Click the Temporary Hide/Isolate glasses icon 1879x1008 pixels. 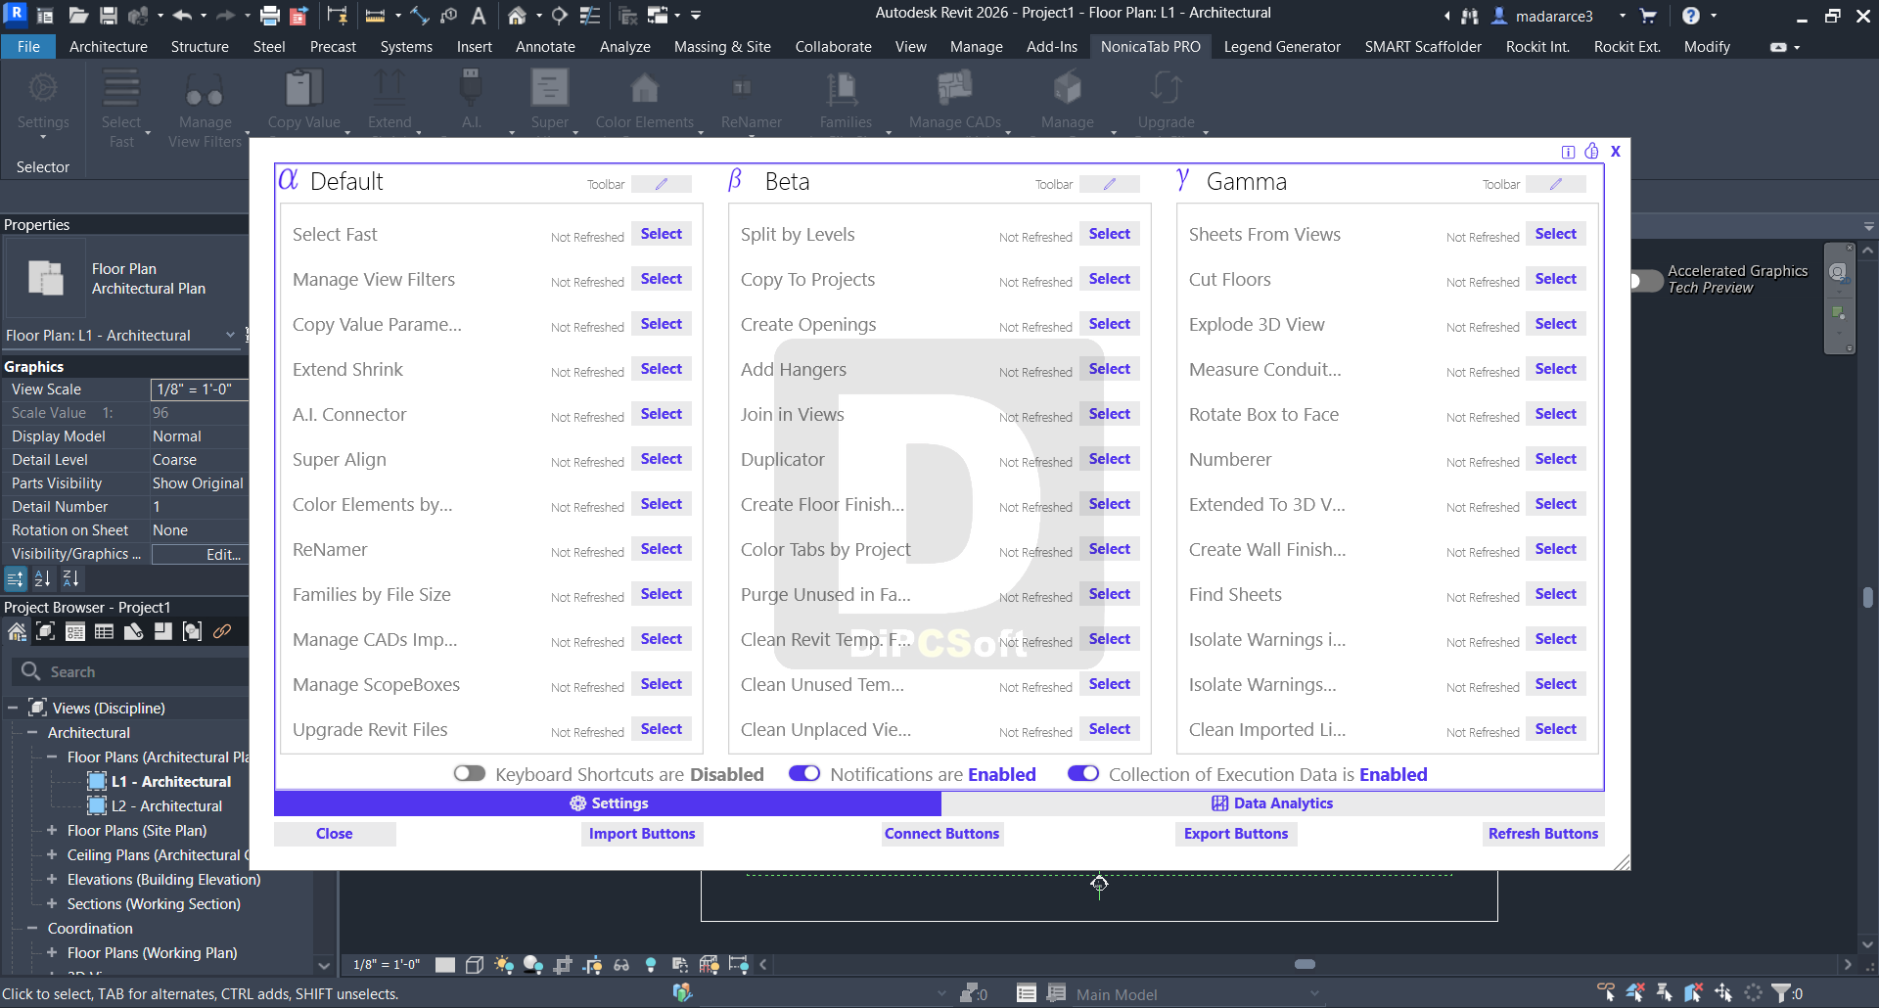tap(621, 965)
